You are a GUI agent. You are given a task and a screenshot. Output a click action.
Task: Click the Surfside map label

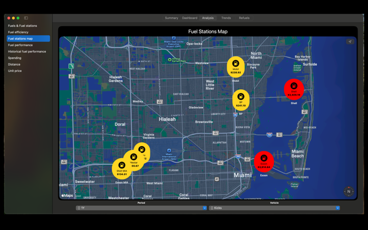[310, 64]
